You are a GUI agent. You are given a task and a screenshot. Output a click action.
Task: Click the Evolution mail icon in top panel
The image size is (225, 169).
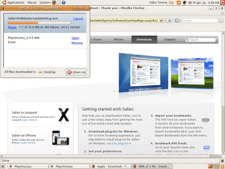point(59,2)
